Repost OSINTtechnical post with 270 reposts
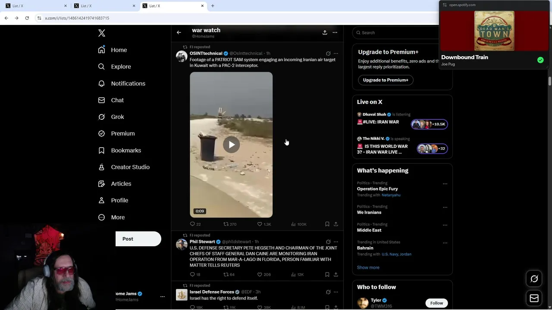Screen dimensions: 552x310 [230, 224]
